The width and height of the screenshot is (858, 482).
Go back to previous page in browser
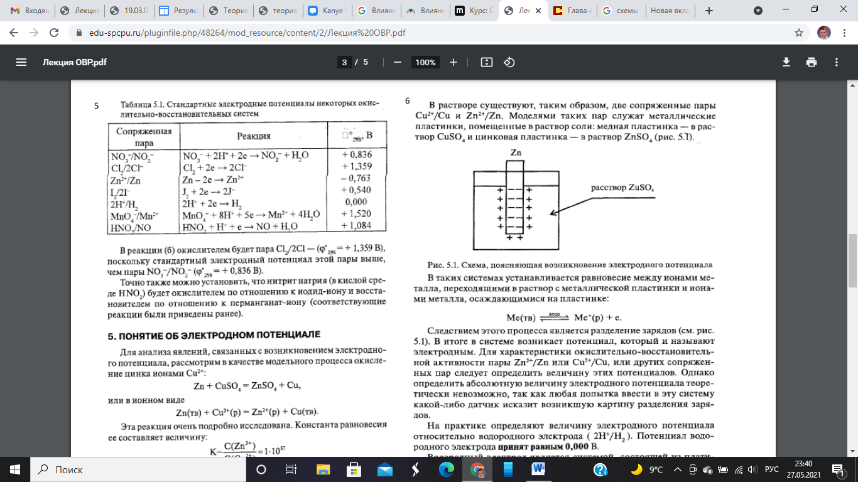pyautogui.click(x=15, y=32)
